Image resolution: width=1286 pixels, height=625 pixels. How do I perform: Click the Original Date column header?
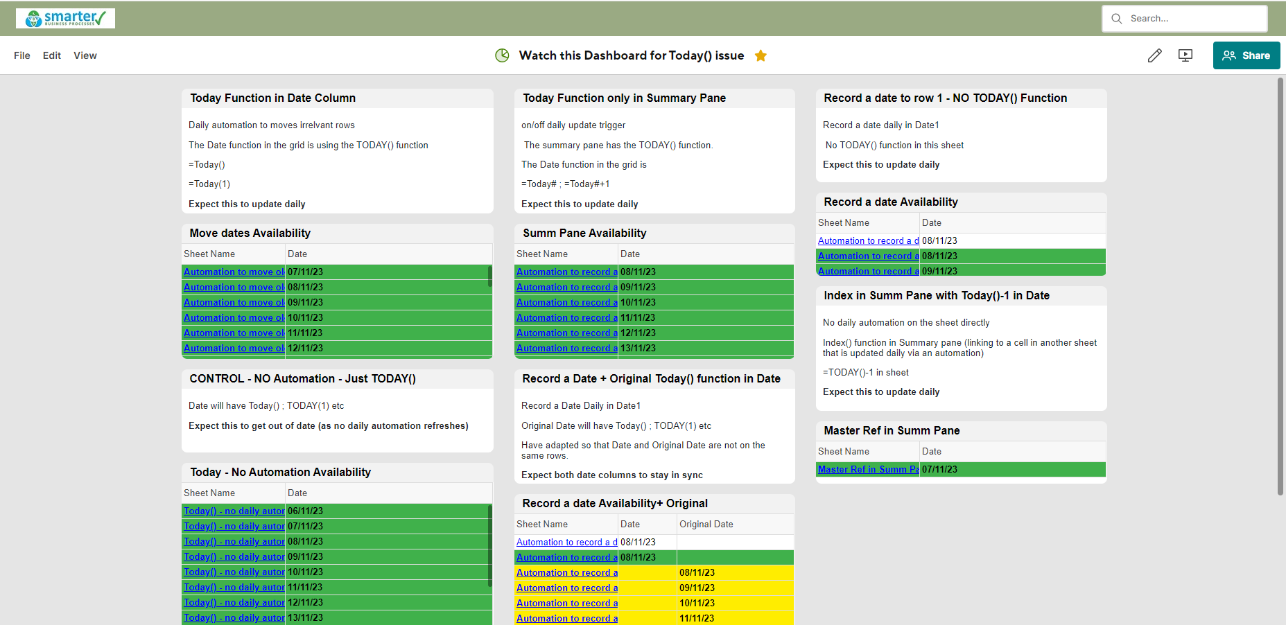[706, 525]
